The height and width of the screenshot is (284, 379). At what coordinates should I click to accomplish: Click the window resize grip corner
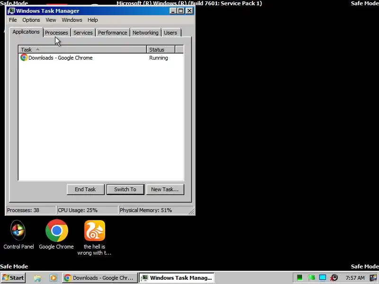[x=191, y=211]
